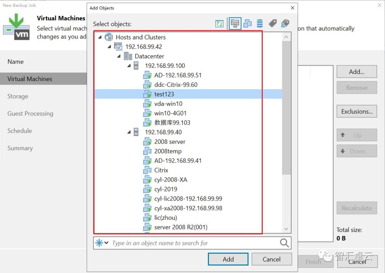Viewport: 385px width, 273px height.
Task: Click the magnifying glass search icon
Action: [x=284, y=243]
